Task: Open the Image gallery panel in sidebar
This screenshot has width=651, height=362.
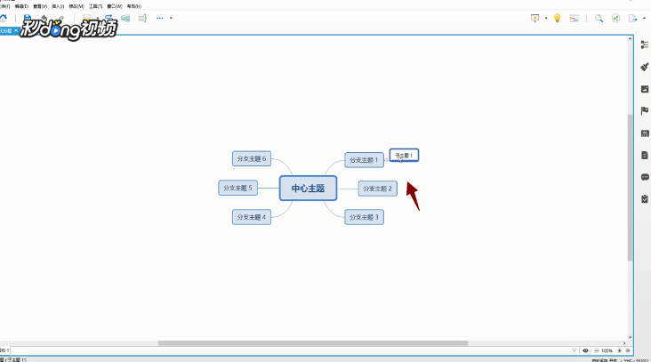Action: (645, 89)
